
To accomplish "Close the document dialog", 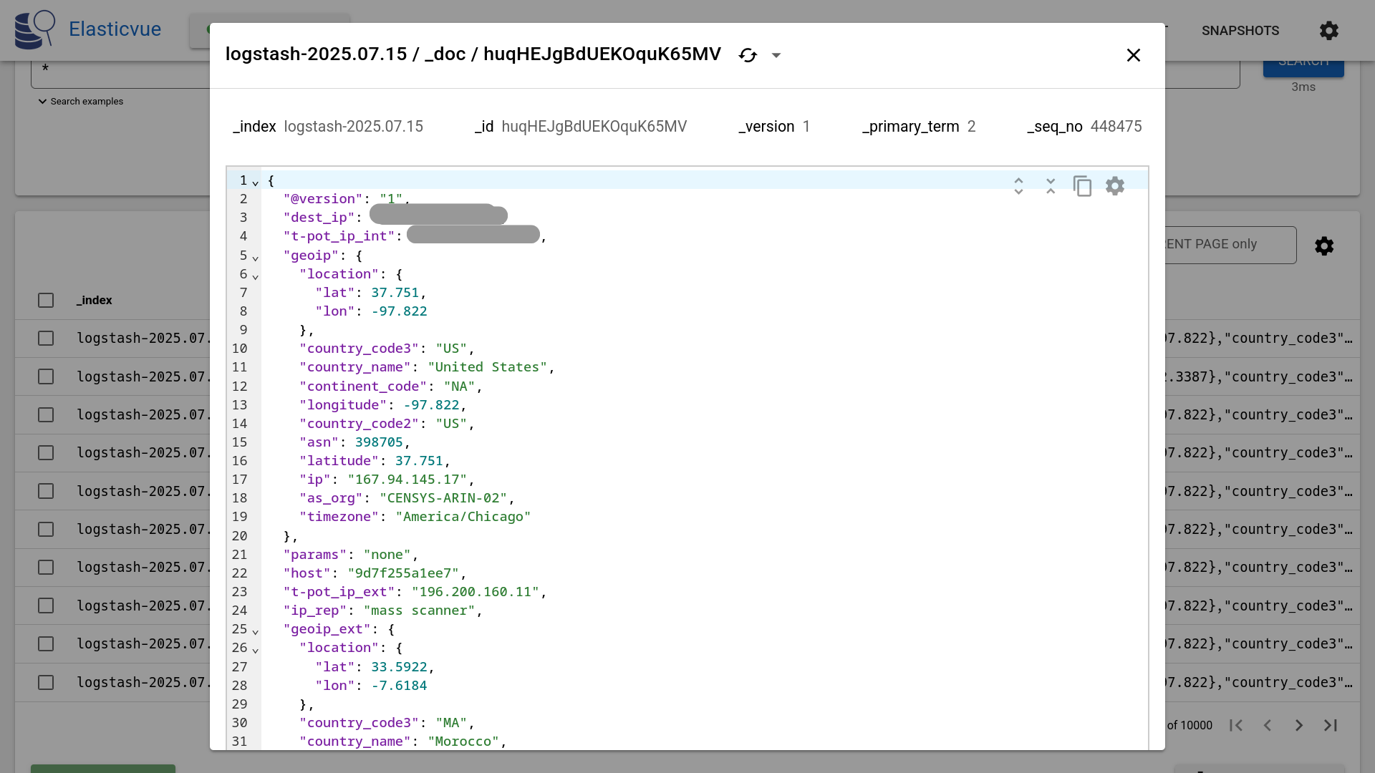I will pyautogui.click(x=1133, y=55).
